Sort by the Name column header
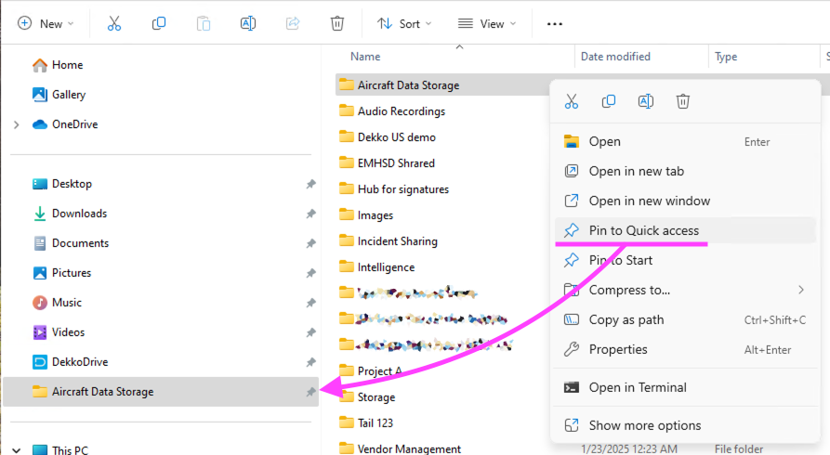The image size is (830, 455). 365,57
